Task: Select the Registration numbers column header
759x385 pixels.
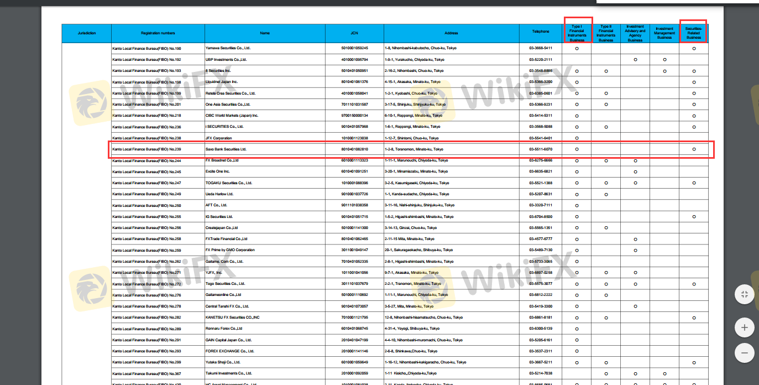Action: 158,33
